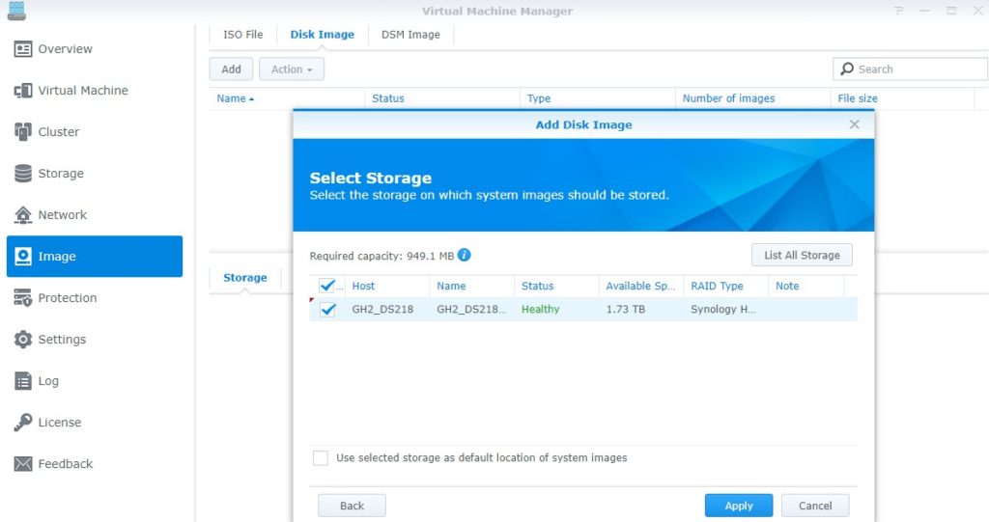The image size is (989, 522).
Task: Click the Synology H... RAID type cell
Action: point(722,310)
